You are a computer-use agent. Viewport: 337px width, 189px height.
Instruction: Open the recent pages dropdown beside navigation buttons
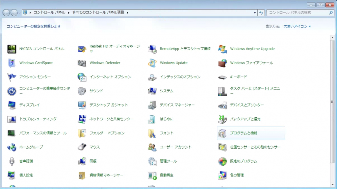pyautogui.click(x=20, y=13)
